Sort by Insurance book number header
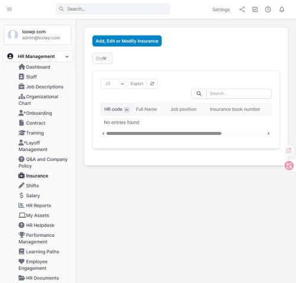 235,109
